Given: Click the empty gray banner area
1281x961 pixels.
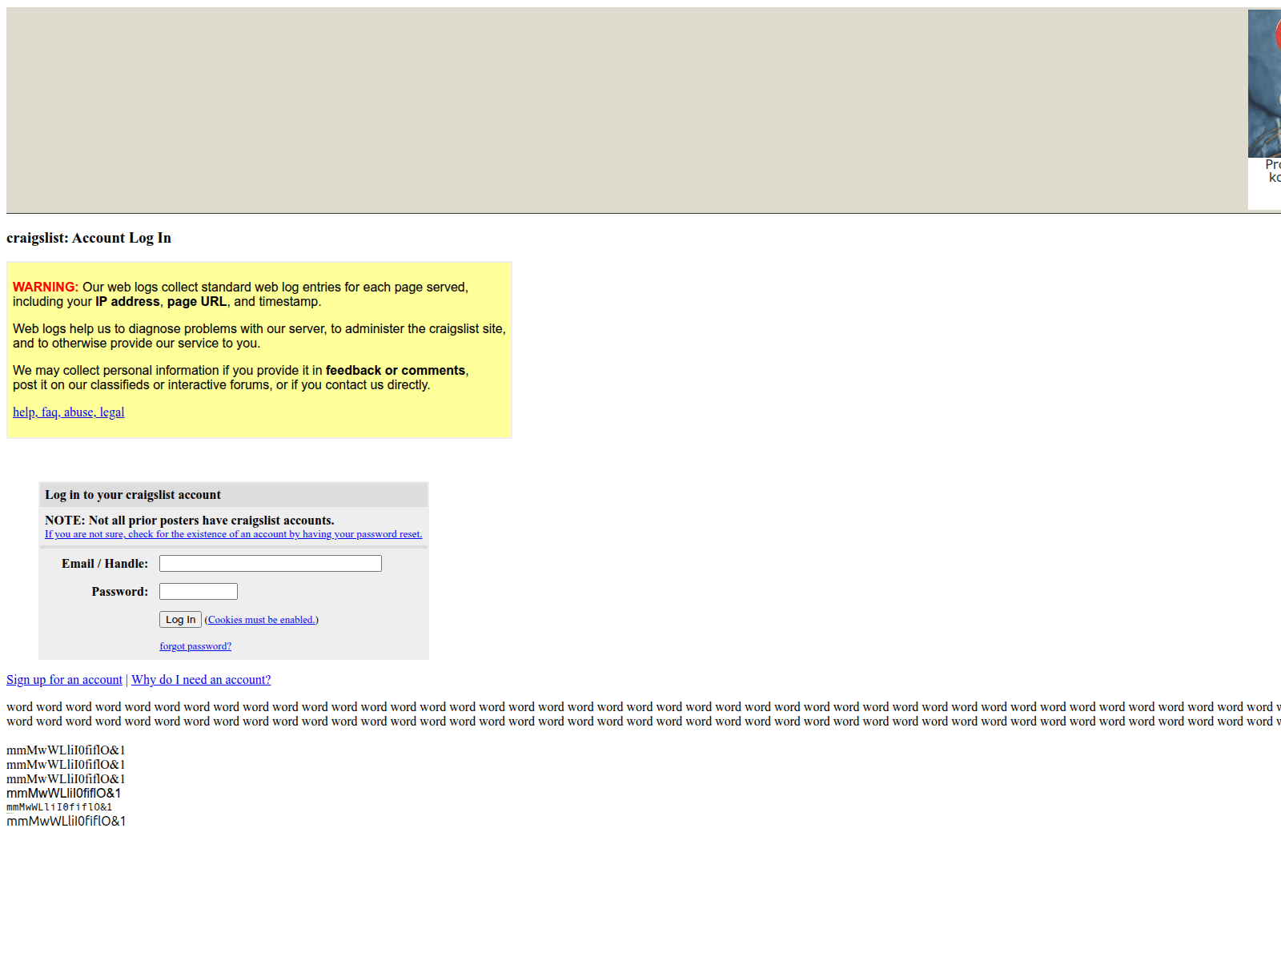Looking at the screenshot, I should (x=624, y=111).
